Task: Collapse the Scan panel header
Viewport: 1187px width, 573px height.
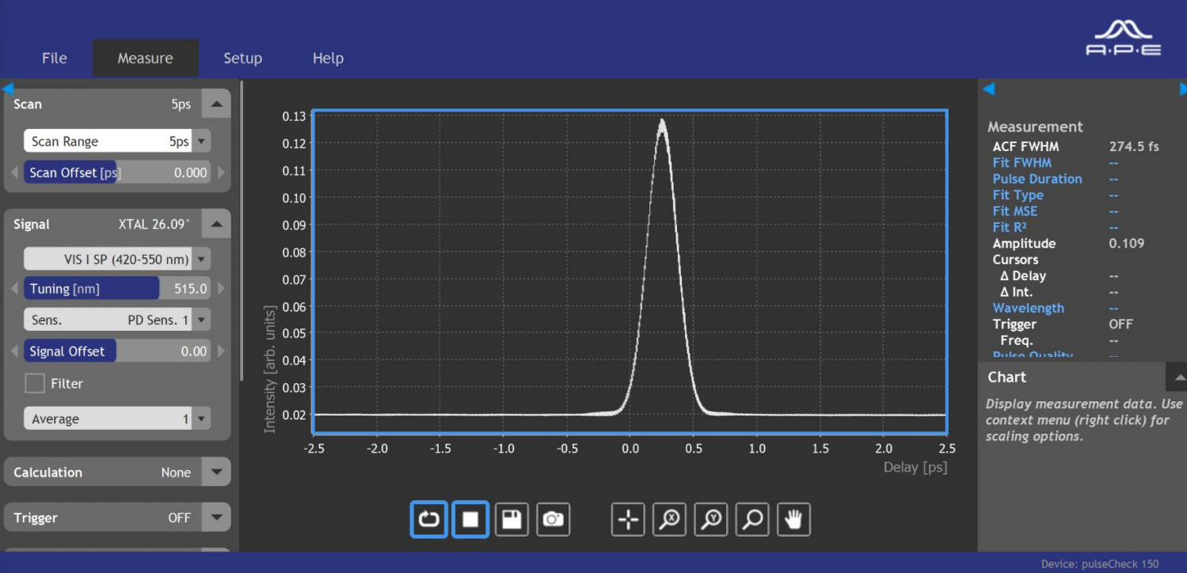Action: tap(216, 104)
